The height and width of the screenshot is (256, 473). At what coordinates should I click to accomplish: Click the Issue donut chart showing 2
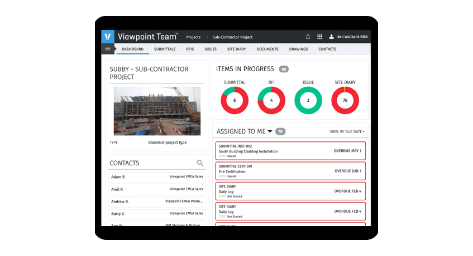click(308, 100)
